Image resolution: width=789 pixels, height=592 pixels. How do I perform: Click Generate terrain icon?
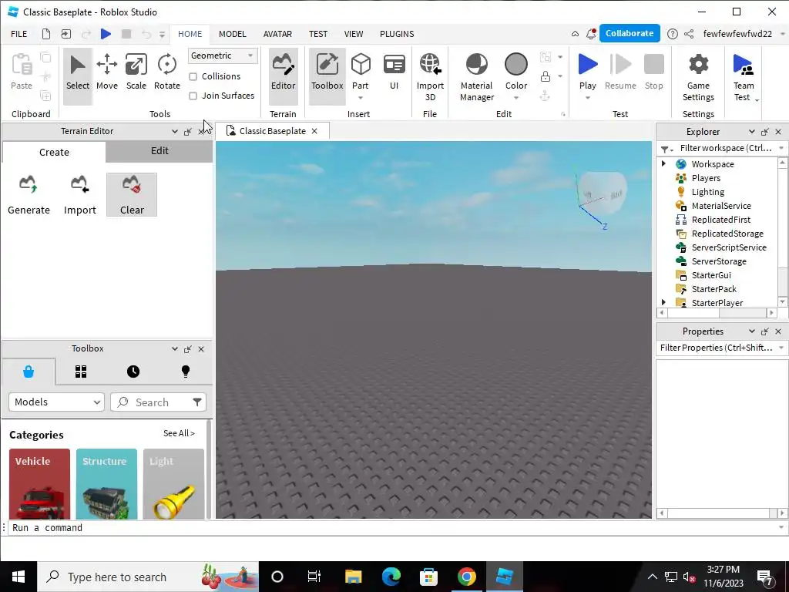coord(29,195)
